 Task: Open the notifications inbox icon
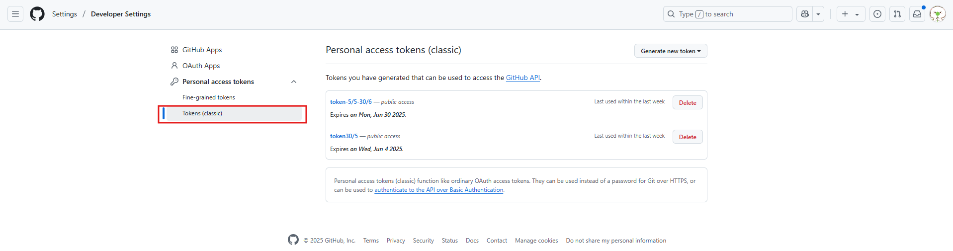point(917,14)
